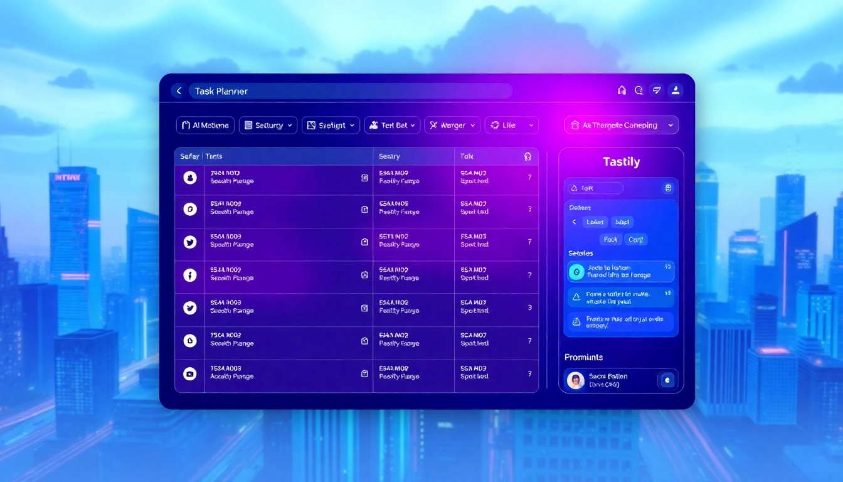This screenshot has height=482, width=843.
Task: Click the badge icon beside the Tastily search field
Action: tap(667, 188)
